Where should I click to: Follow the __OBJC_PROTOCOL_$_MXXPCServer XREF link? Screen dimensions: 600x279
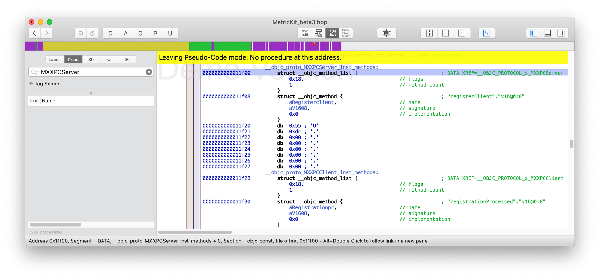point(520,73)
